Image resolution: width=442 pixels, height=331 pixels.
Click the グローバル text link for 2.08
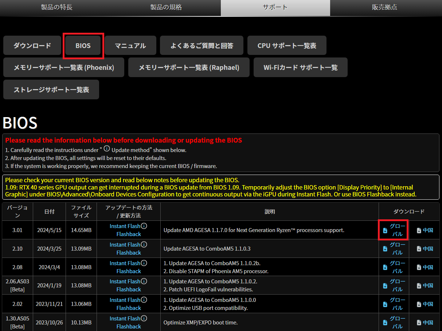(398, 267)
